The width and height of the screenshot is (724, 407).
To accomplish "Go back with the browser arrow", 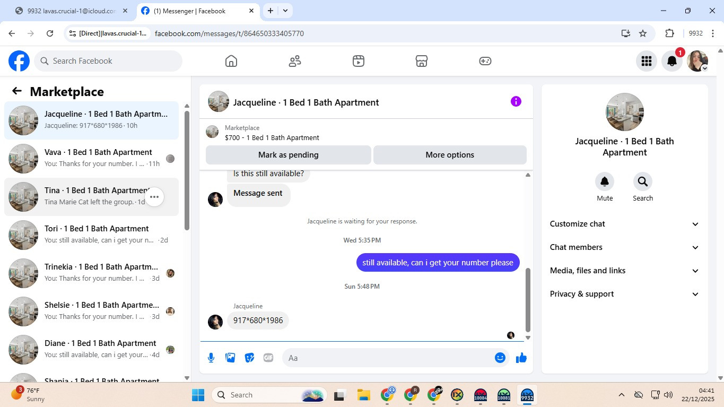I will coord(12,33).
